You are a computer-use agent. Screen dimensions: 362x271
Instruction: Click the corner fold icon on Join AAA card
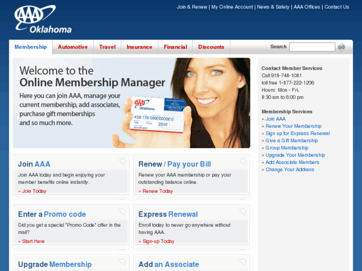tap(122, 162)
